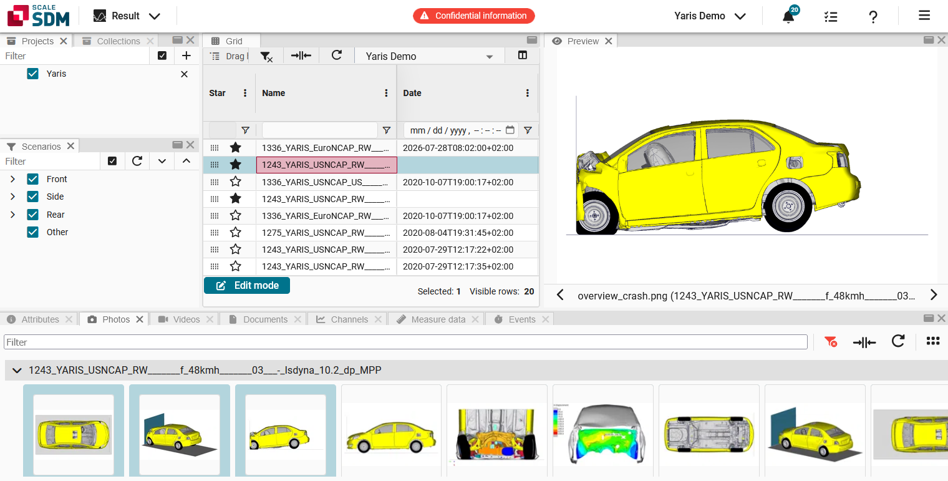The image size is (948, 481).
Task: Uncheck the Front scenario checkbox
Action: click(x=33, y=179)
